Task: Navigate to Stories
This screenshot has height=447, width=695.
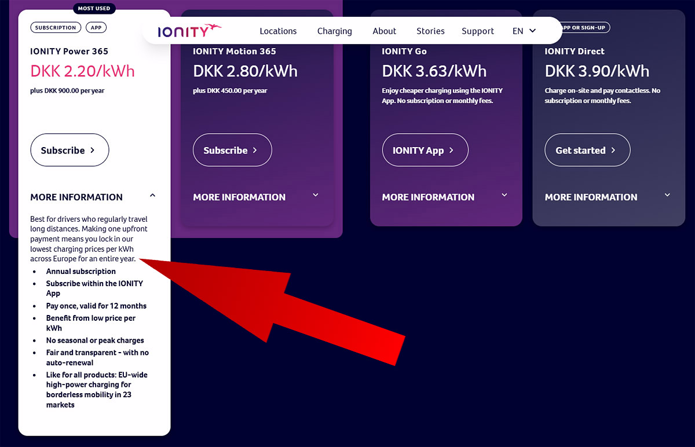Action: [430, 31]
